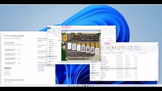Click Program Files (x86) in the breadcrumb

click(x=114, y=53)
